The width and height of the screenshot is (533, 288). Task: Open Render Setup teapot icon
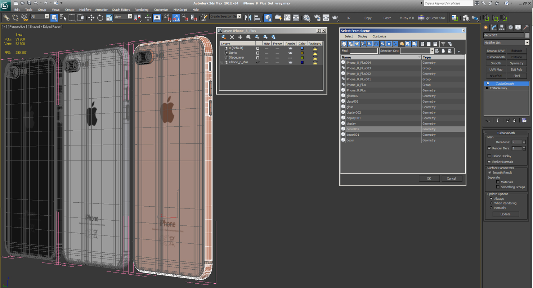tap(317, 17)
